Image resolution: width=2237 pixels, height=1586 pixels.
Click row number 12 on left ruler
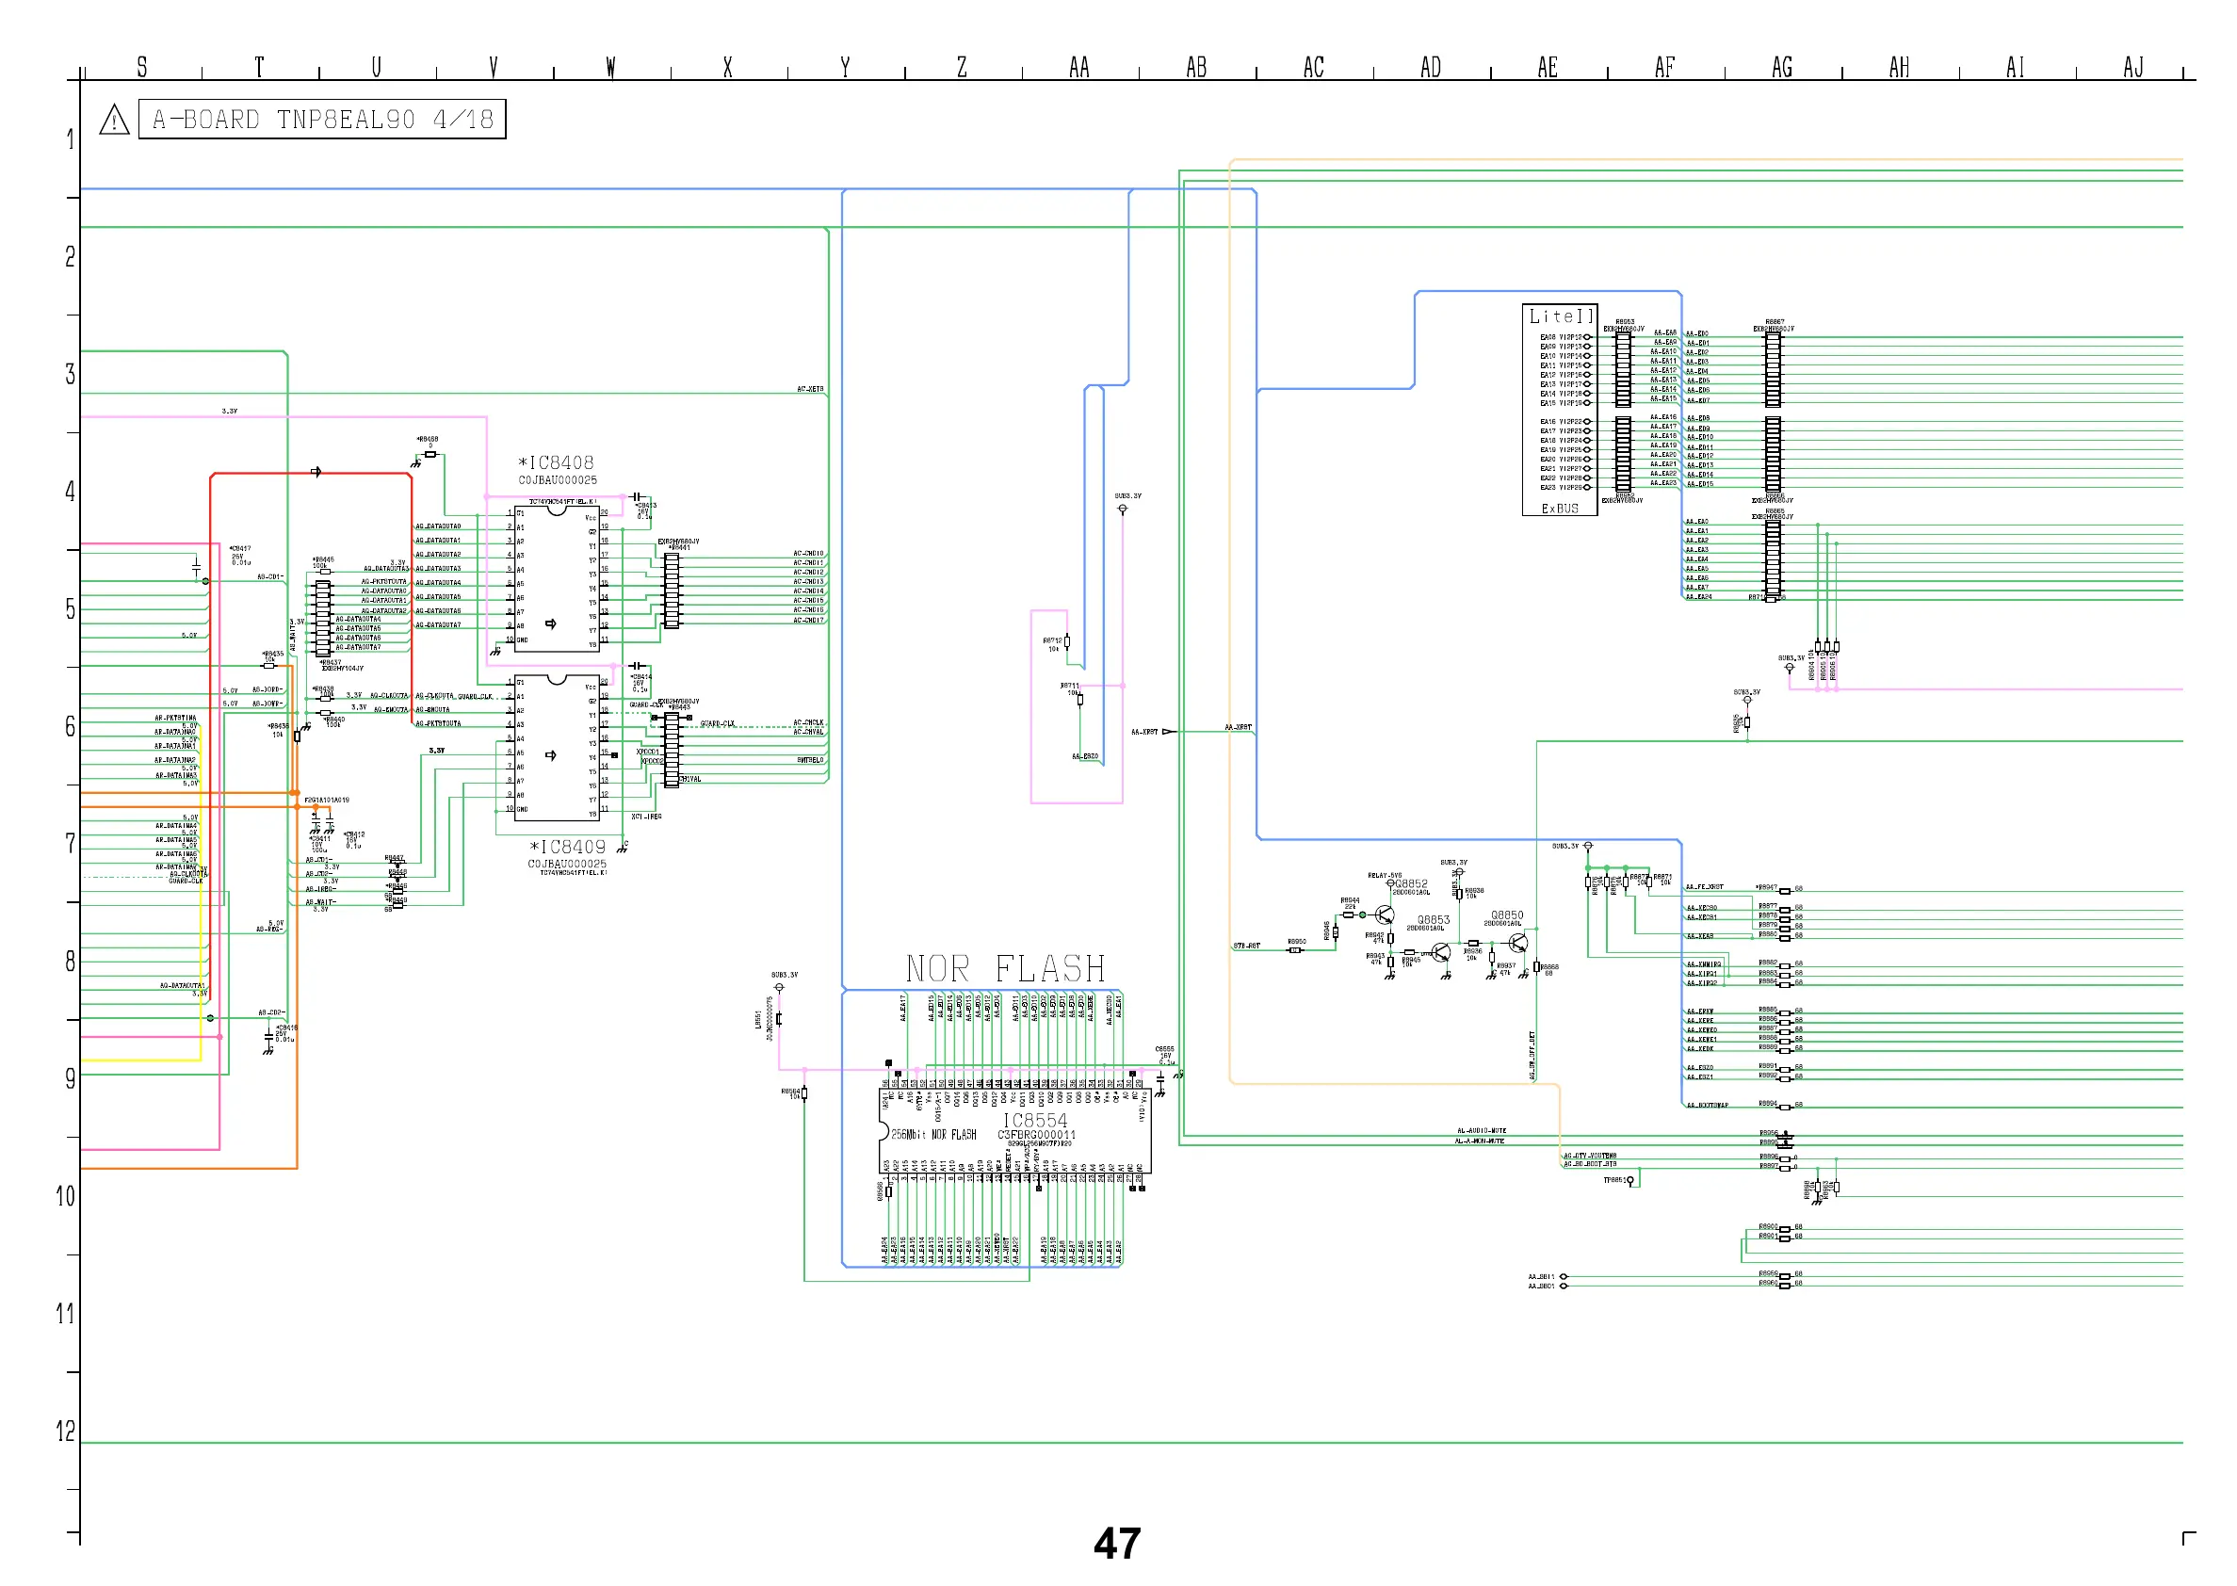coord(64,1431)
